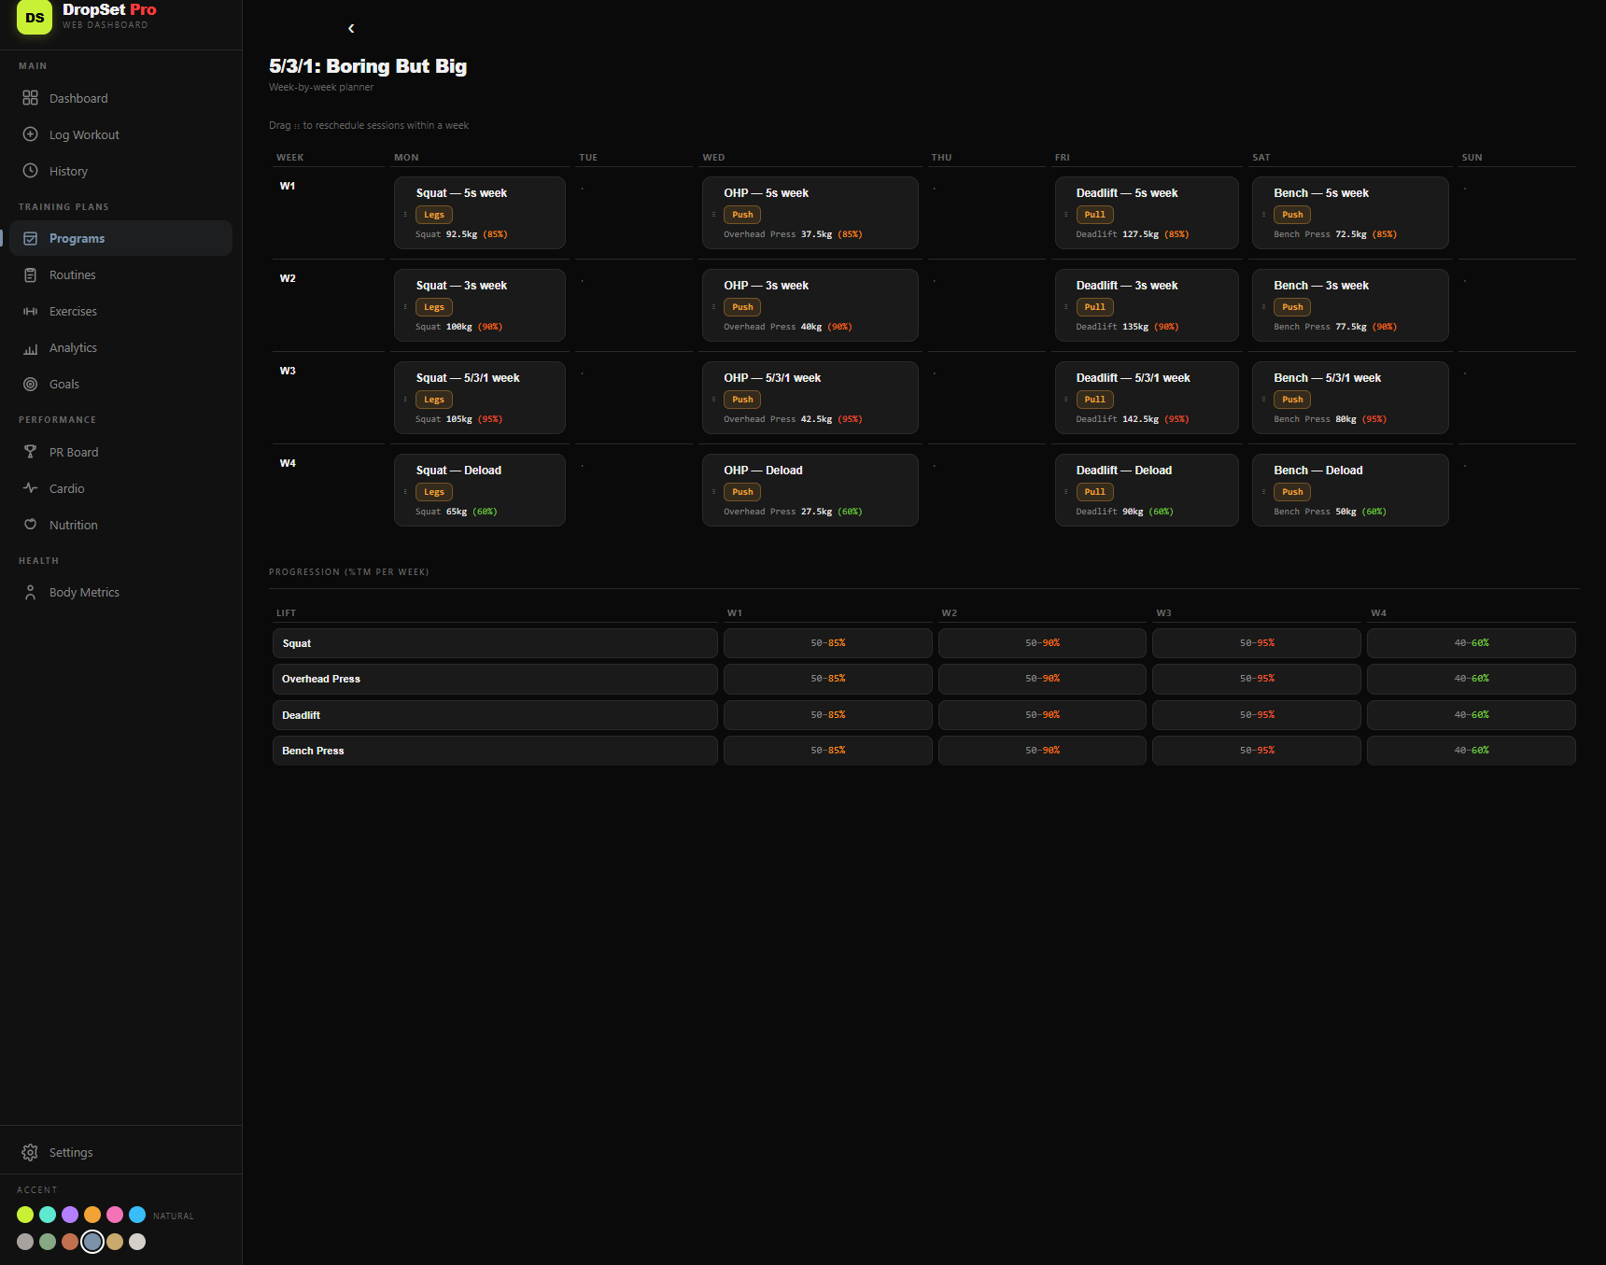This screenshot has width=1606, height=1265.
Task: Click the Squat W3 50–95% cell
Action: pyautogui.click(x=1257, y=643)
